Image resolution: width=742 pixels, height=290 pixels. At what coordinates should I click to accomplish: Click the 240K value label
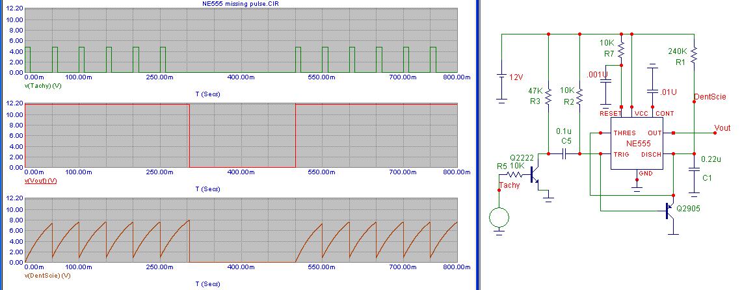[x=676, y=51]
